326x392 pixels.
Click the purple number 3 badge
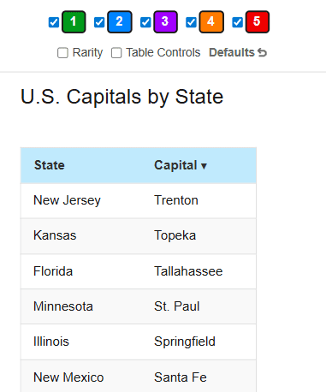tap(165, 22)
